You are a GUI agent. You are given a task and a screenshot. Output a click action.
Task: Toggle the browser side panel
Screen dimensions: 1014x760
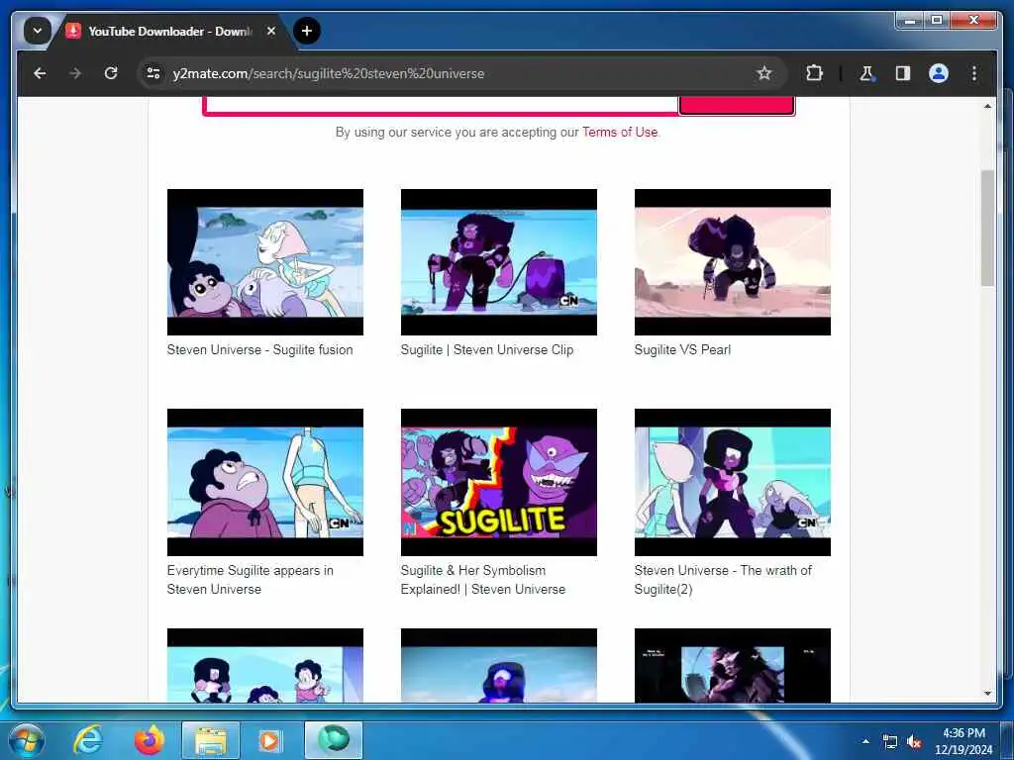[903, 73]
